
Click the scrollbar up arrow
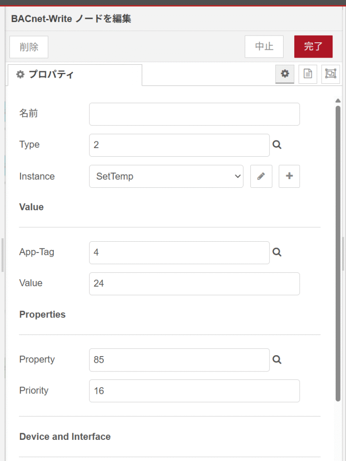pyautogui.click(x=338, y=100)
